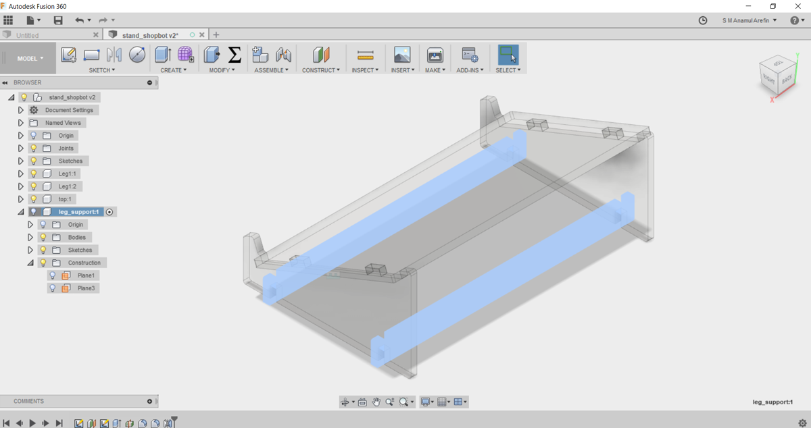Expand the Bodies folder

(30, 238)
